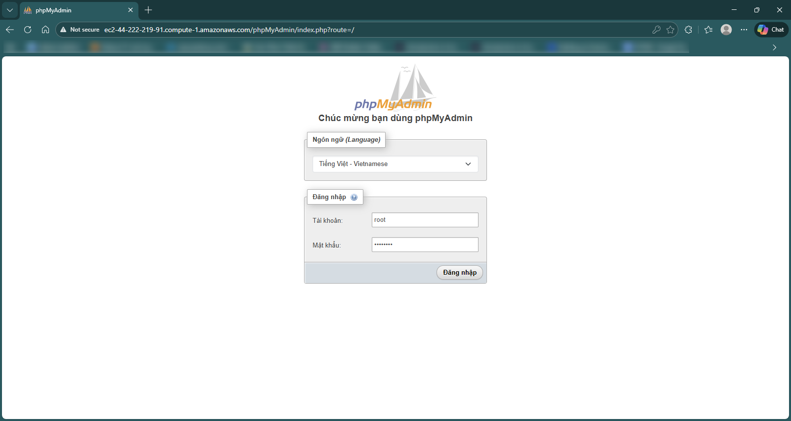The image size is (791, 421).
Task: Go to the browser home page
Action: click(45, 30)
